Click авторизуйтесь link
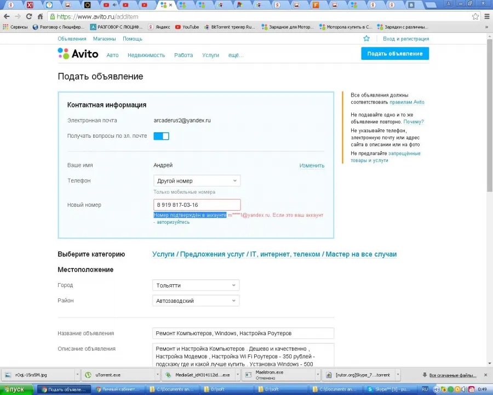Image resolution: width=493 pixels, height=395 pixels. [173, 222]
